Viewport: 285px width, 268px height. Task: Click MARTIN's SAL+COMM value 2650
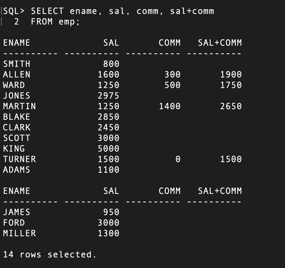(x=231, y=106)
